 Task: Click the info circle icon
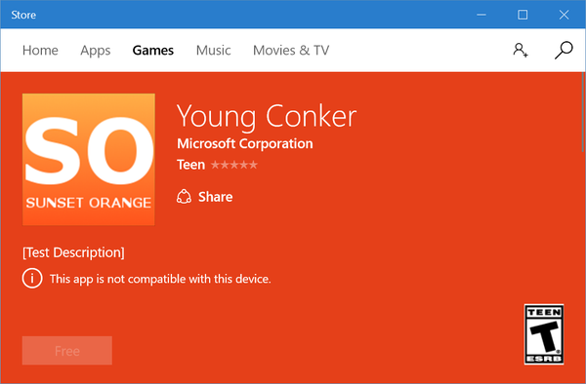point(32,279)
